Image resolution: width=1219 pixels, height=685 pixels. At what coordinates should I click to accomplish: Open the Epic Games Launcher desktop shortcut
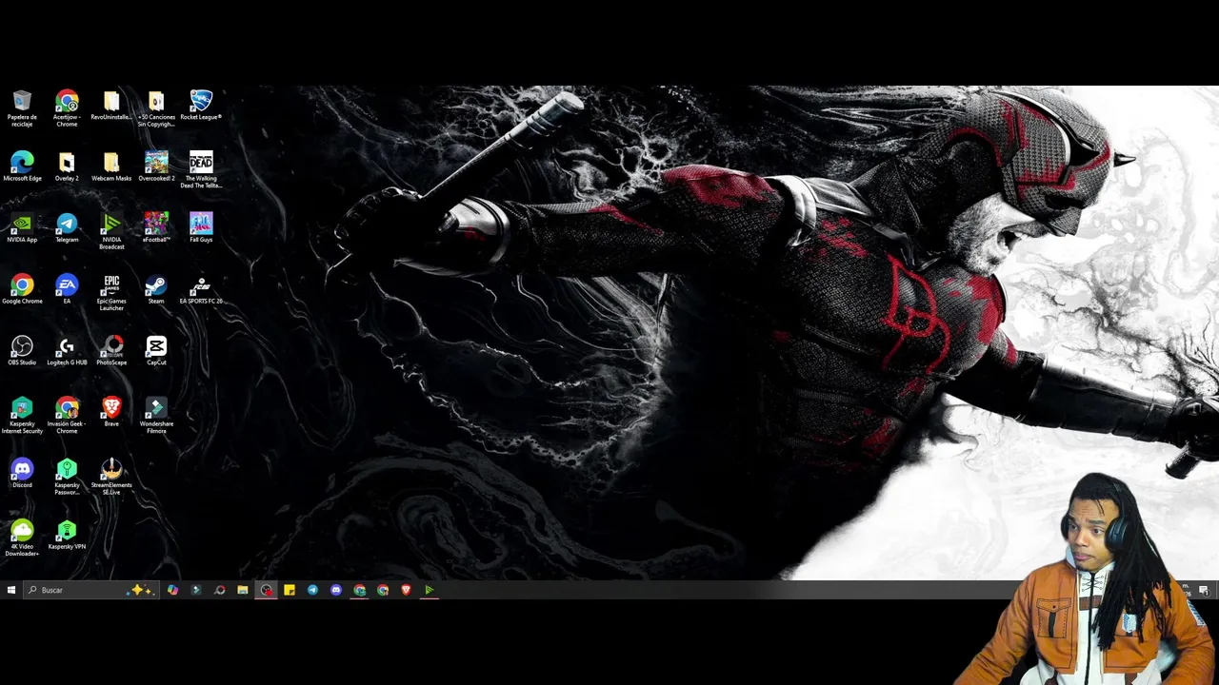tap(111, 292)
